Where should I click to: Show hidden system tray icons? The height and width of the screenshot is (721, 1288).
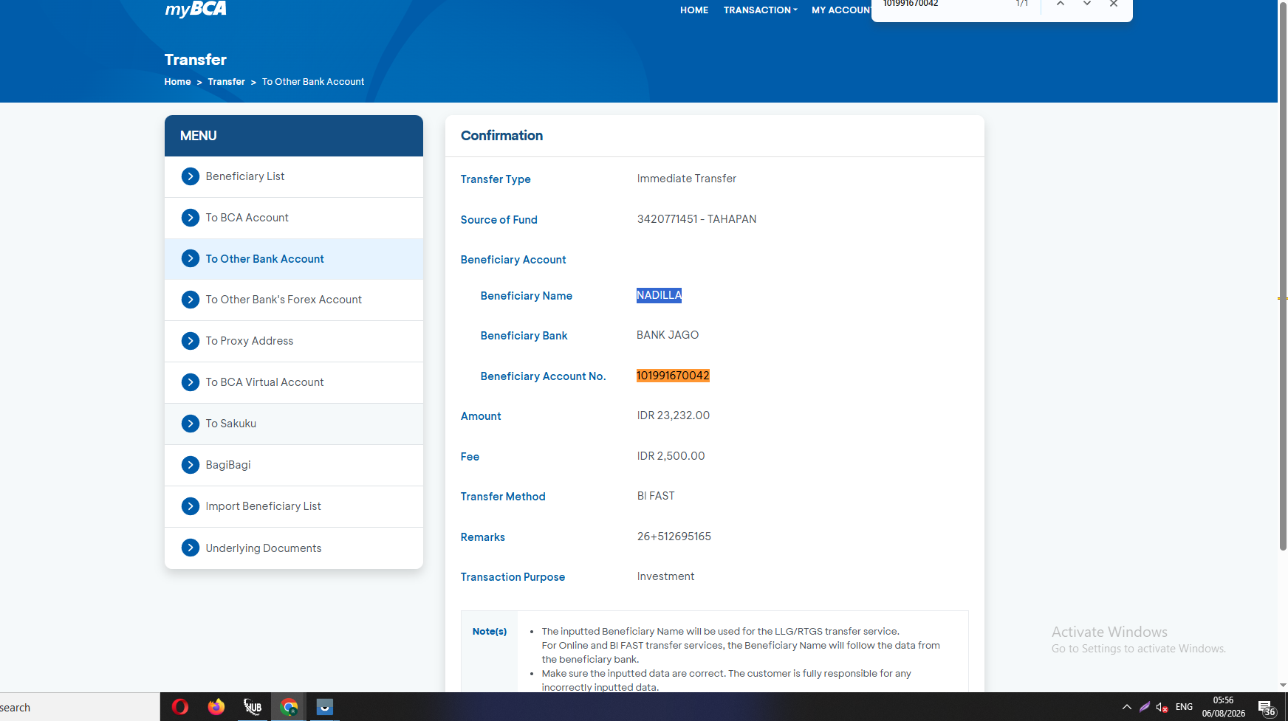(1127, 707)
